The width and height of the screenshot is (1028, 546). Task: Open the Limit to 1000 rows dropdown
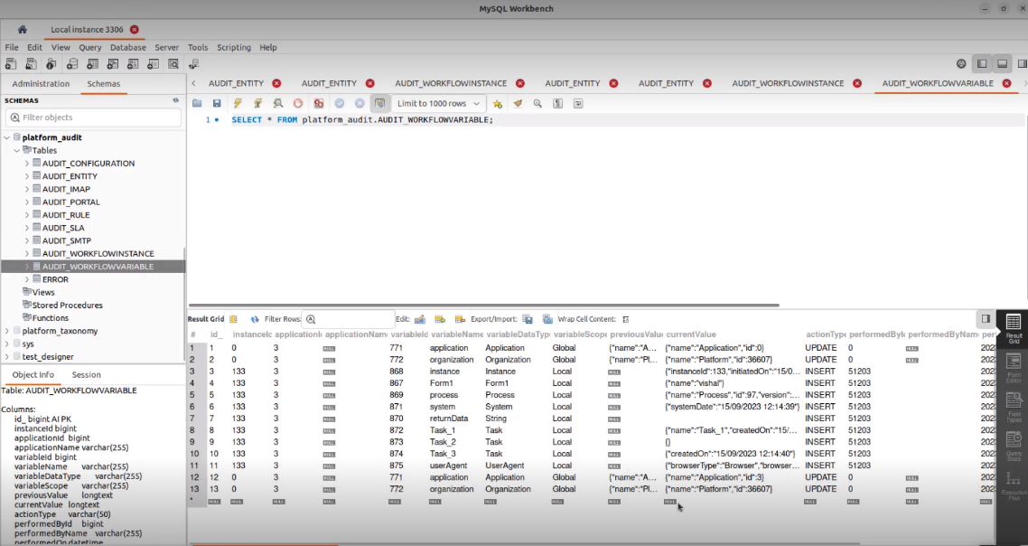tap(439, 104)
